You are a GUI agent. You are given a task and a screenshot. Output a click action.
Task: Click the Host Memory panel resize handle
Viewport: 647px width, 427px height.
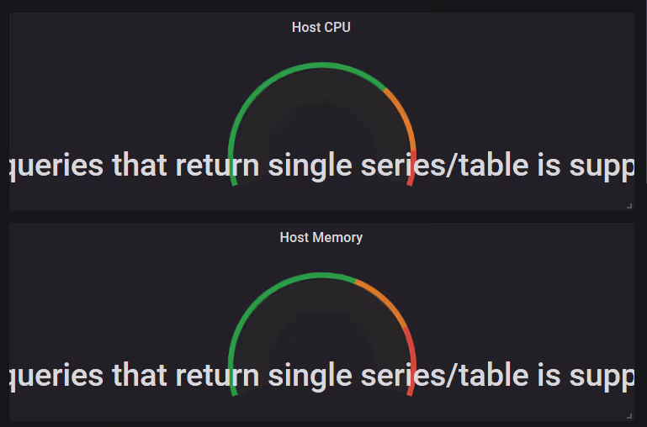pos(628,415)
